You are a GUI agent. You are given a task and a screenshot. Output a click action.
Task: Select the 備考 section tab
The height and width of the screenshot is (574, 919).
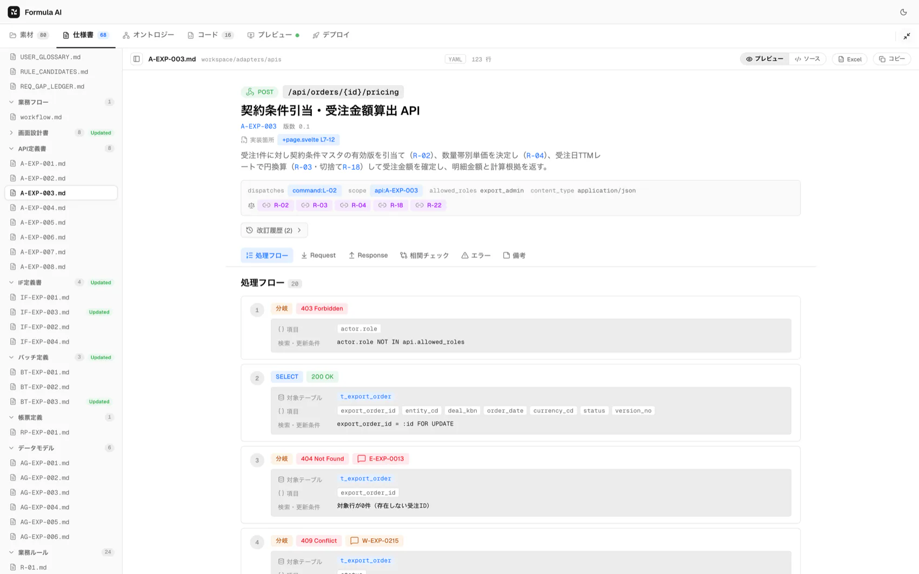point(514,256)
